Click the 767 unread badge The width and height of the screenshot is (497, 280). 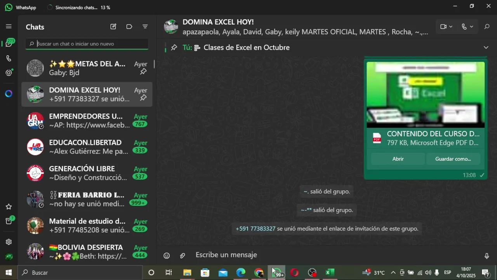(140, 124)
